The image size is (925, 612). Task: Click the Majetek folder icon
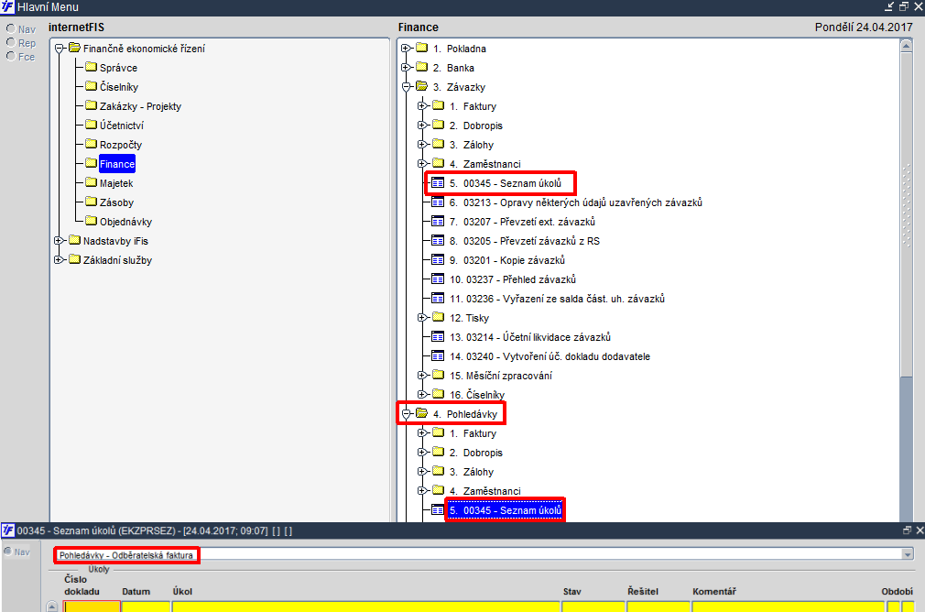[x=91, y=182]
